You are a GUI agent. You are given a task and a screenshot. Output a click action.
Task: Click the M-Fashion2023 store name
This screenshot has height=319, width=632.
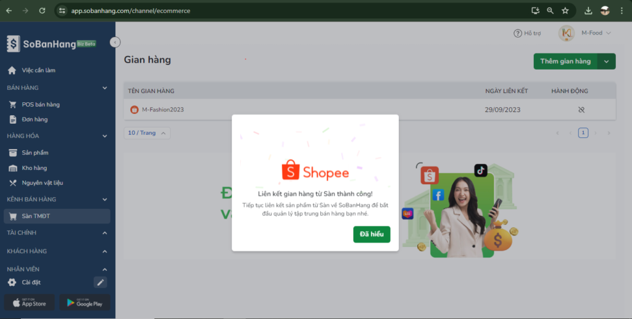pyautogui.click(x=163, y=110)
